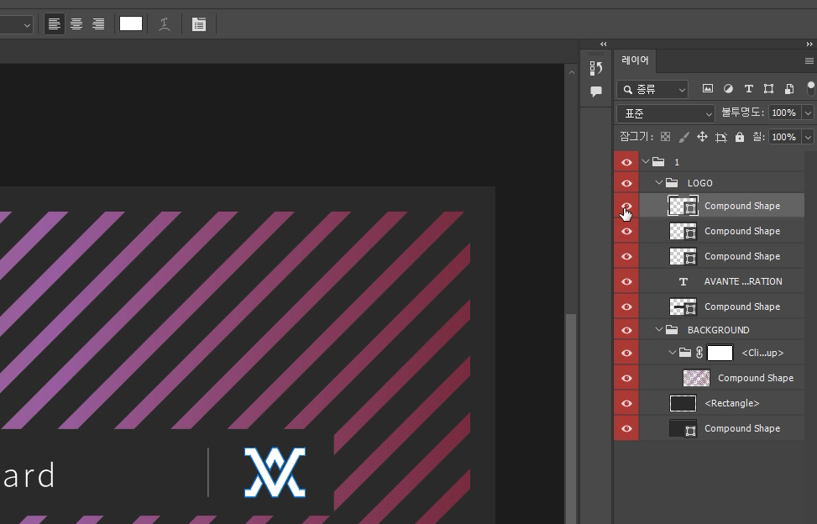Open the font size dropdown at options bar
This screenshot has height=524, width=817.
coord(27,24)
